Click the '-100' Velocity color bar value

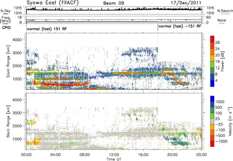220,130
